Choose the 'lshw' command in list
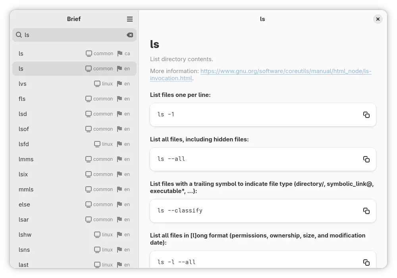Viewport: 397px width, 278px height. click(74, 235)
